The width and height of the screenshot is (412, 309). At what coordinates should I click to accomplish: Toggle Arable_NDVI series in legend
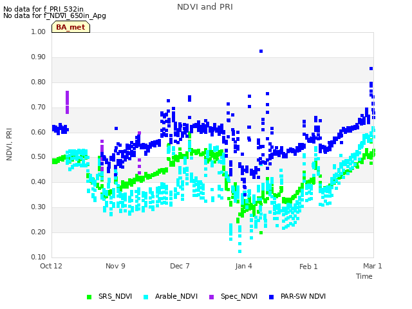(x=171, y=296)
